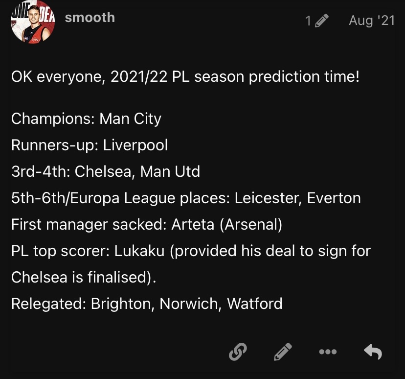Click the Aug '21 post date

point(372,21)
